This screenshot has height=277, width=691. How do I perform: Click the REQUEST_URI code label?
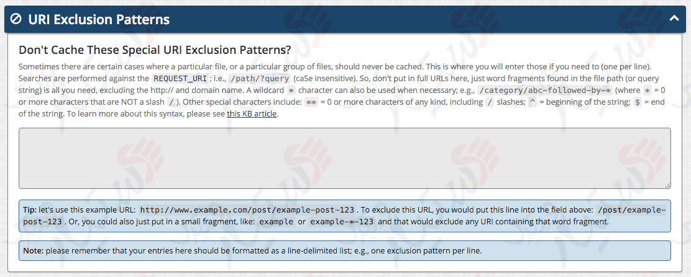point(180,79)
